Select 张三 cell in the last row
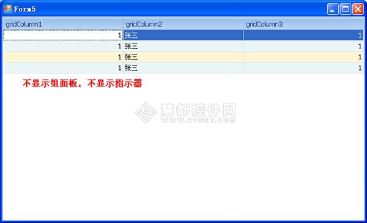Viewport: 367px width, 223px height. point(183,68)
